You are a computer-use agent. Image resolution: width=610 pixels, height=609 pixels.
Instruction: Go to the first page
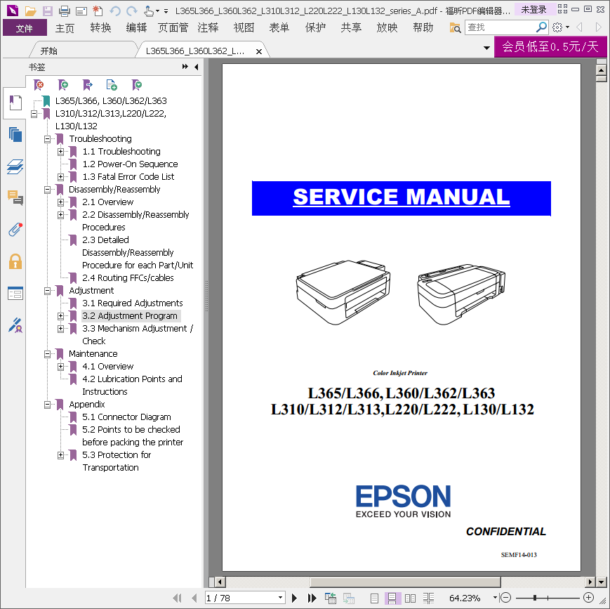(x=177, y=598)
